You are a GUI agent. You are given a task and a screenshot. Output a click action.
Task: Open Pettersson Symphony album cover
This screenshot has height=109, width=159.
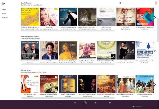(x=87, y=84)
